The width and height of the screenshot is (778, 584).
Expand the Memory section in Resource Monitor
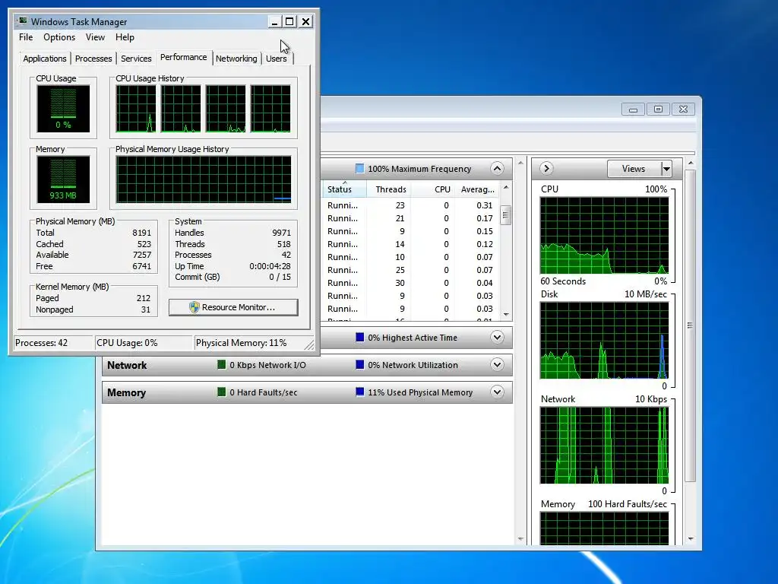coord(497,392)
